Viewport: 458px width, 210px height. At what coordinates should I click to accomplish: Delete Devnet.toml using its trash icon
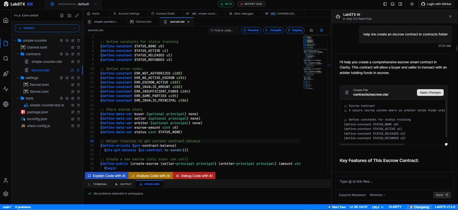pyautogui.click(x=78, y=84)
